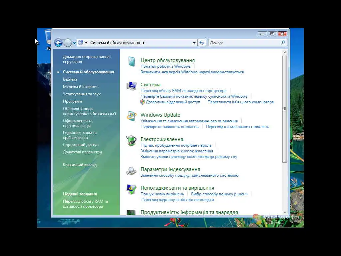Viewport: 341px width, 256px height.
Task: Click scrollbar up arrow in content pane
Action: click(x=285, y=52)
